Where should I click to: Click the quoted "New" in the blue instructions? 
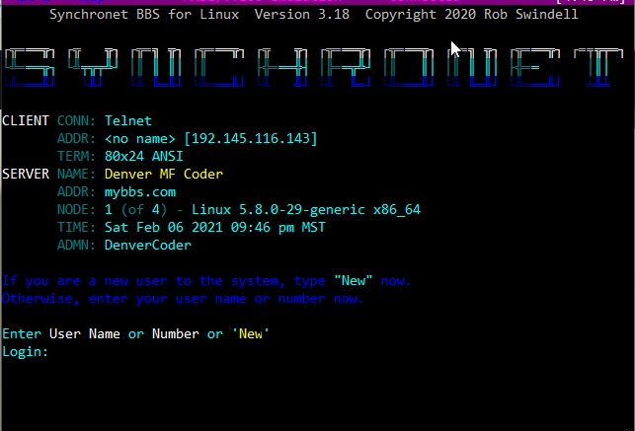(354, 281)
